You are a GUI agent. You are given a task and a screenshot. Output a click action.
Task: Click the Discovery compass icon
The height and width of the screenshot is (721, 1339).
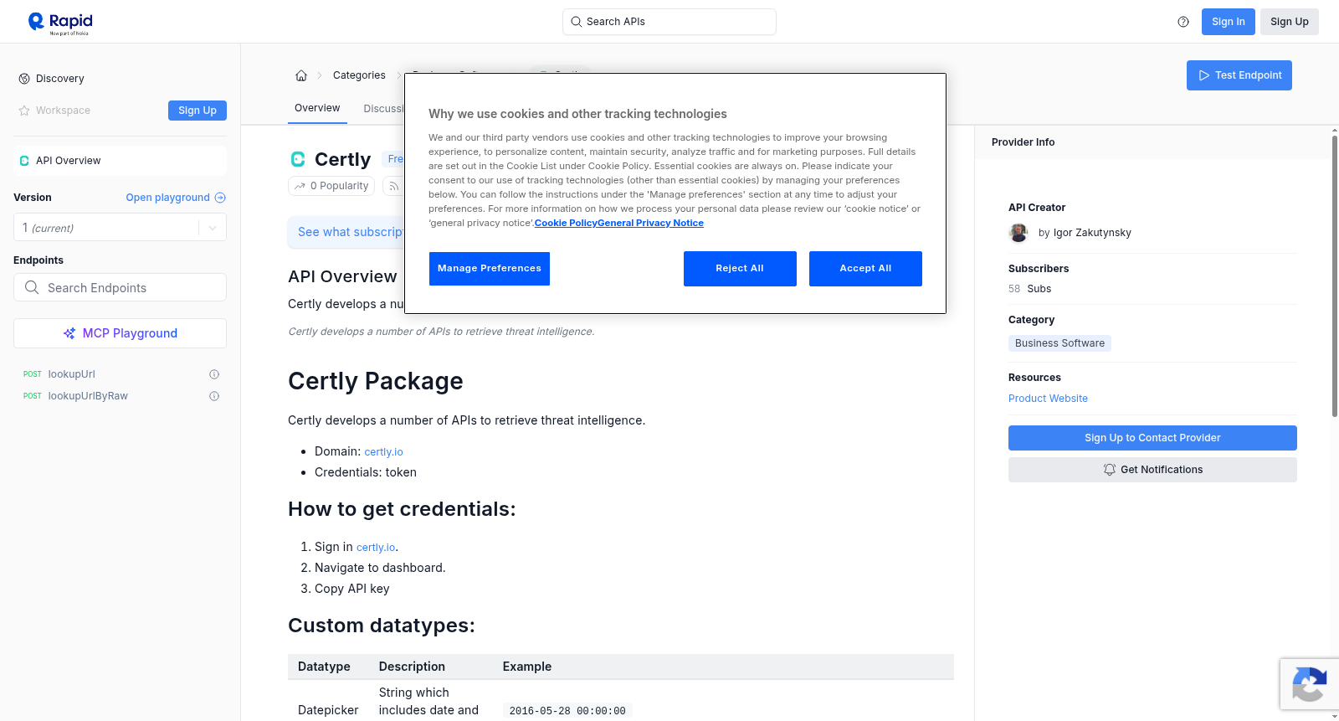point(24,79)
